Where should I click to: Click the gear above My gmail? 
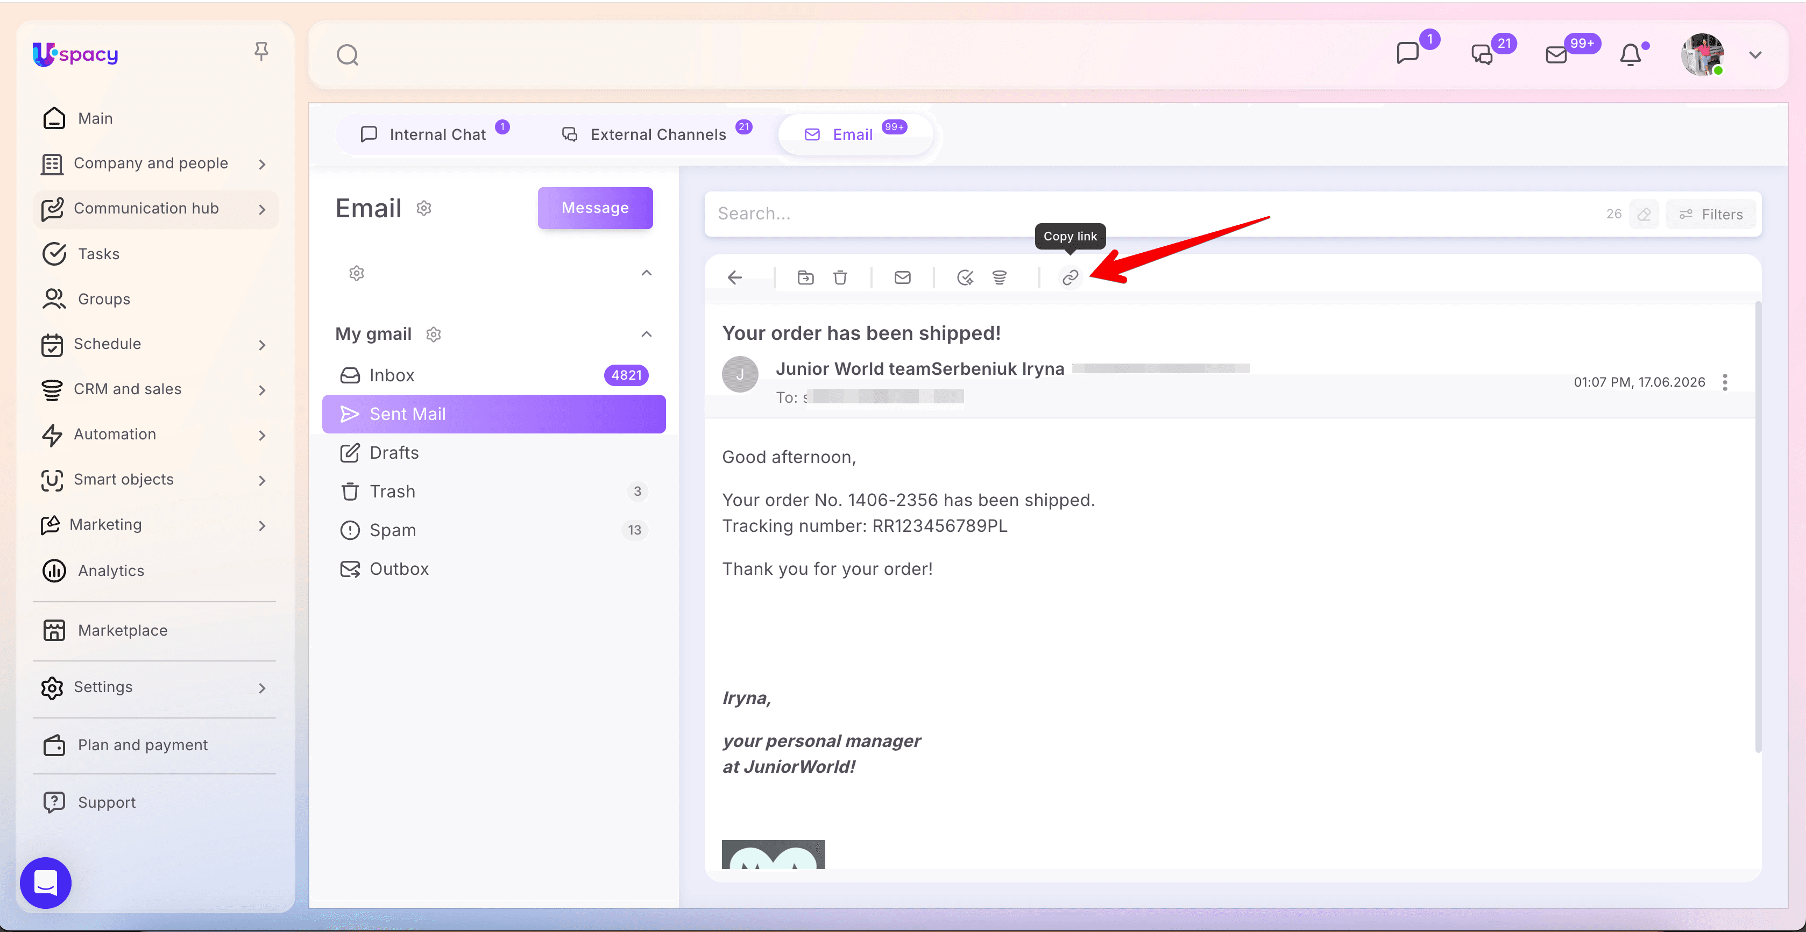(356, 273)
